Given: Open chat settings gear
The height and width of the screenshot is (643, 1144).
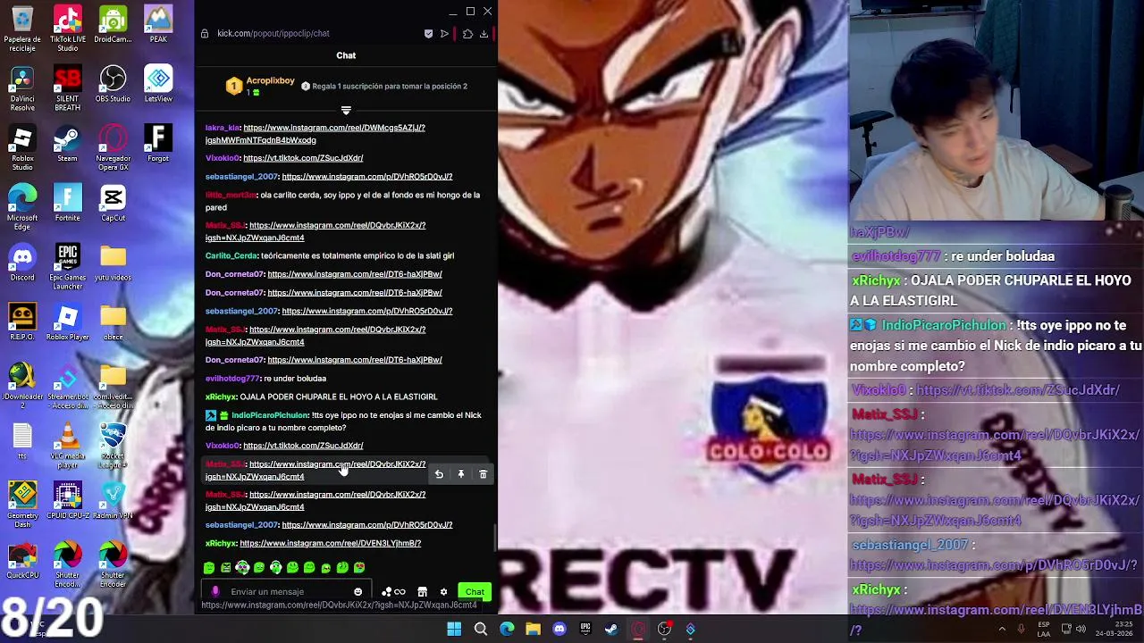Looking at the screenshot, I should tap(443, 591).
